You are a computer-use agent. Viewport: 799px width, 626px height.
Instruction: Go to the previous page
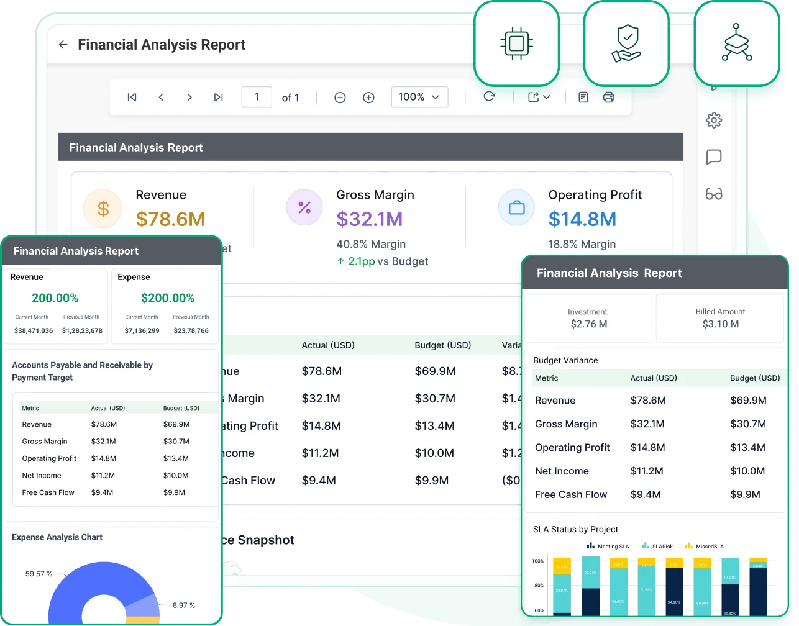[161, 97]
